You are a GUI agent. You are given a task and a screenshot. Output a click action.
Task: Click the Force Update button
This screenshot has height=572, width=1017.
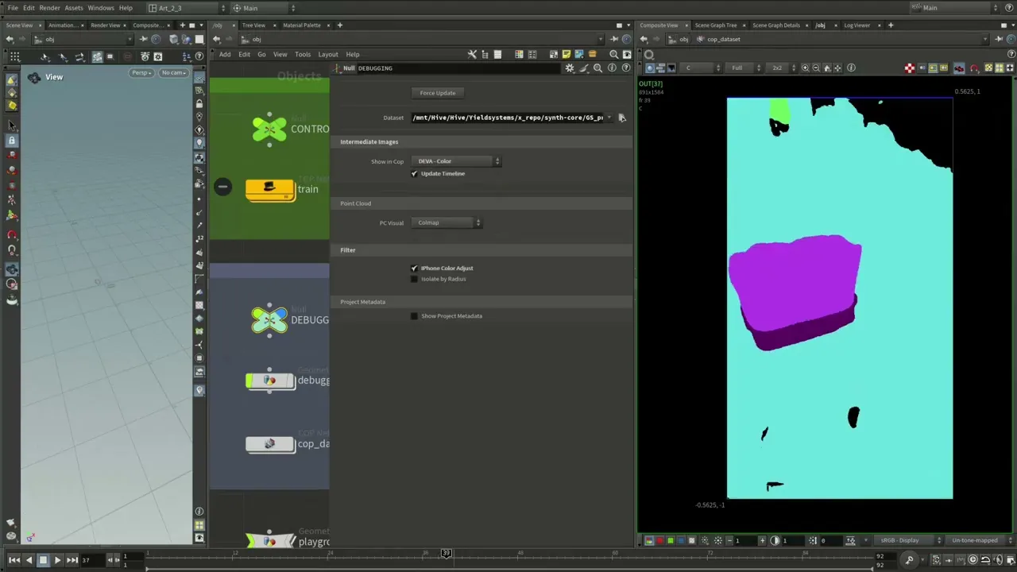tap(438, 93)
